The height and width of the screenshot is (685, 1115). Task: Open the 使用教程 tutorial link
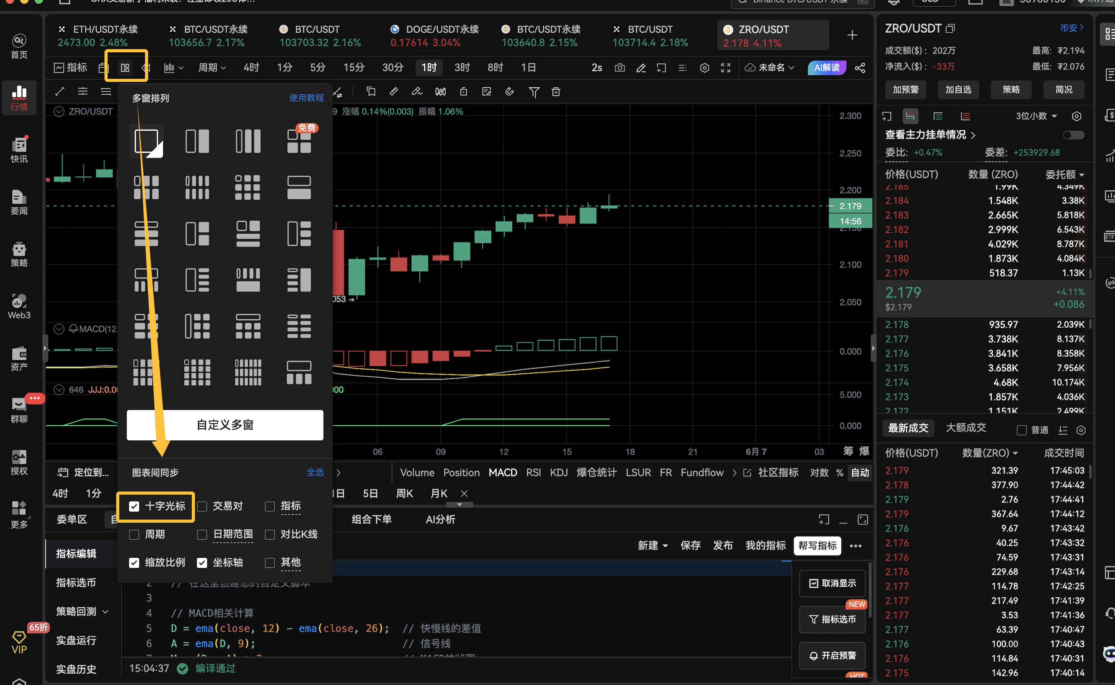click(306, 98)
